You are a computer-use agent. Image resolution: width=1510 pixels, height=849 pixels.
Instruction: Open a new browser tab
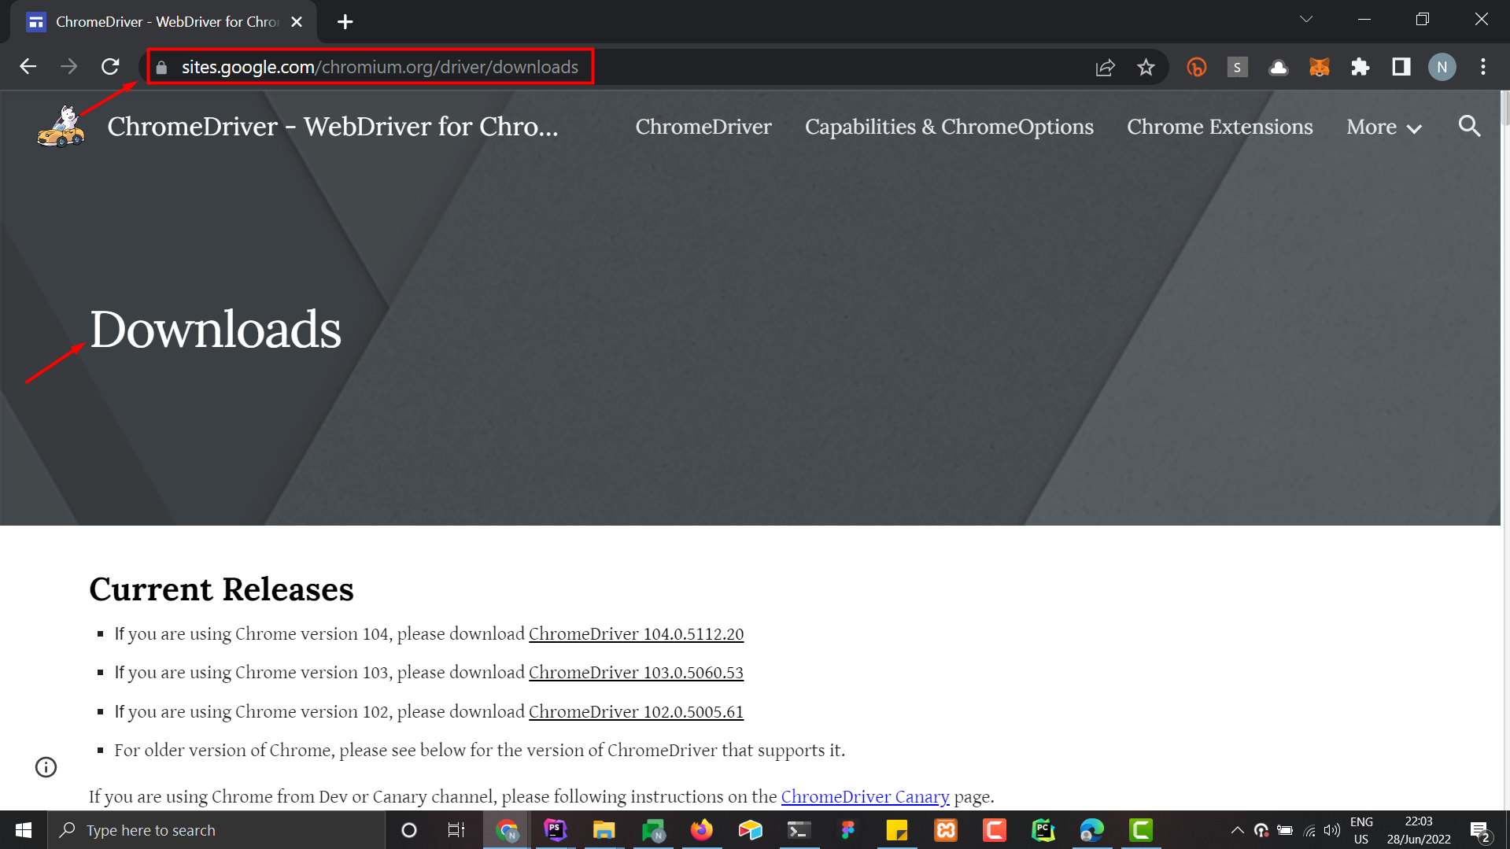coord(345,22)
